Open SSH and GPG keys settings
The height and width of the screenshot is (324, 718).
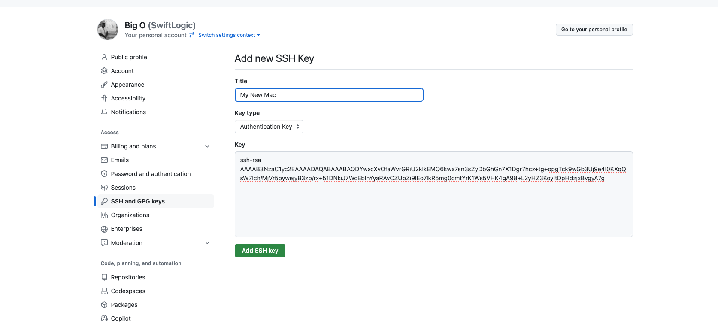pyautogui.click(x=138, y=201)
